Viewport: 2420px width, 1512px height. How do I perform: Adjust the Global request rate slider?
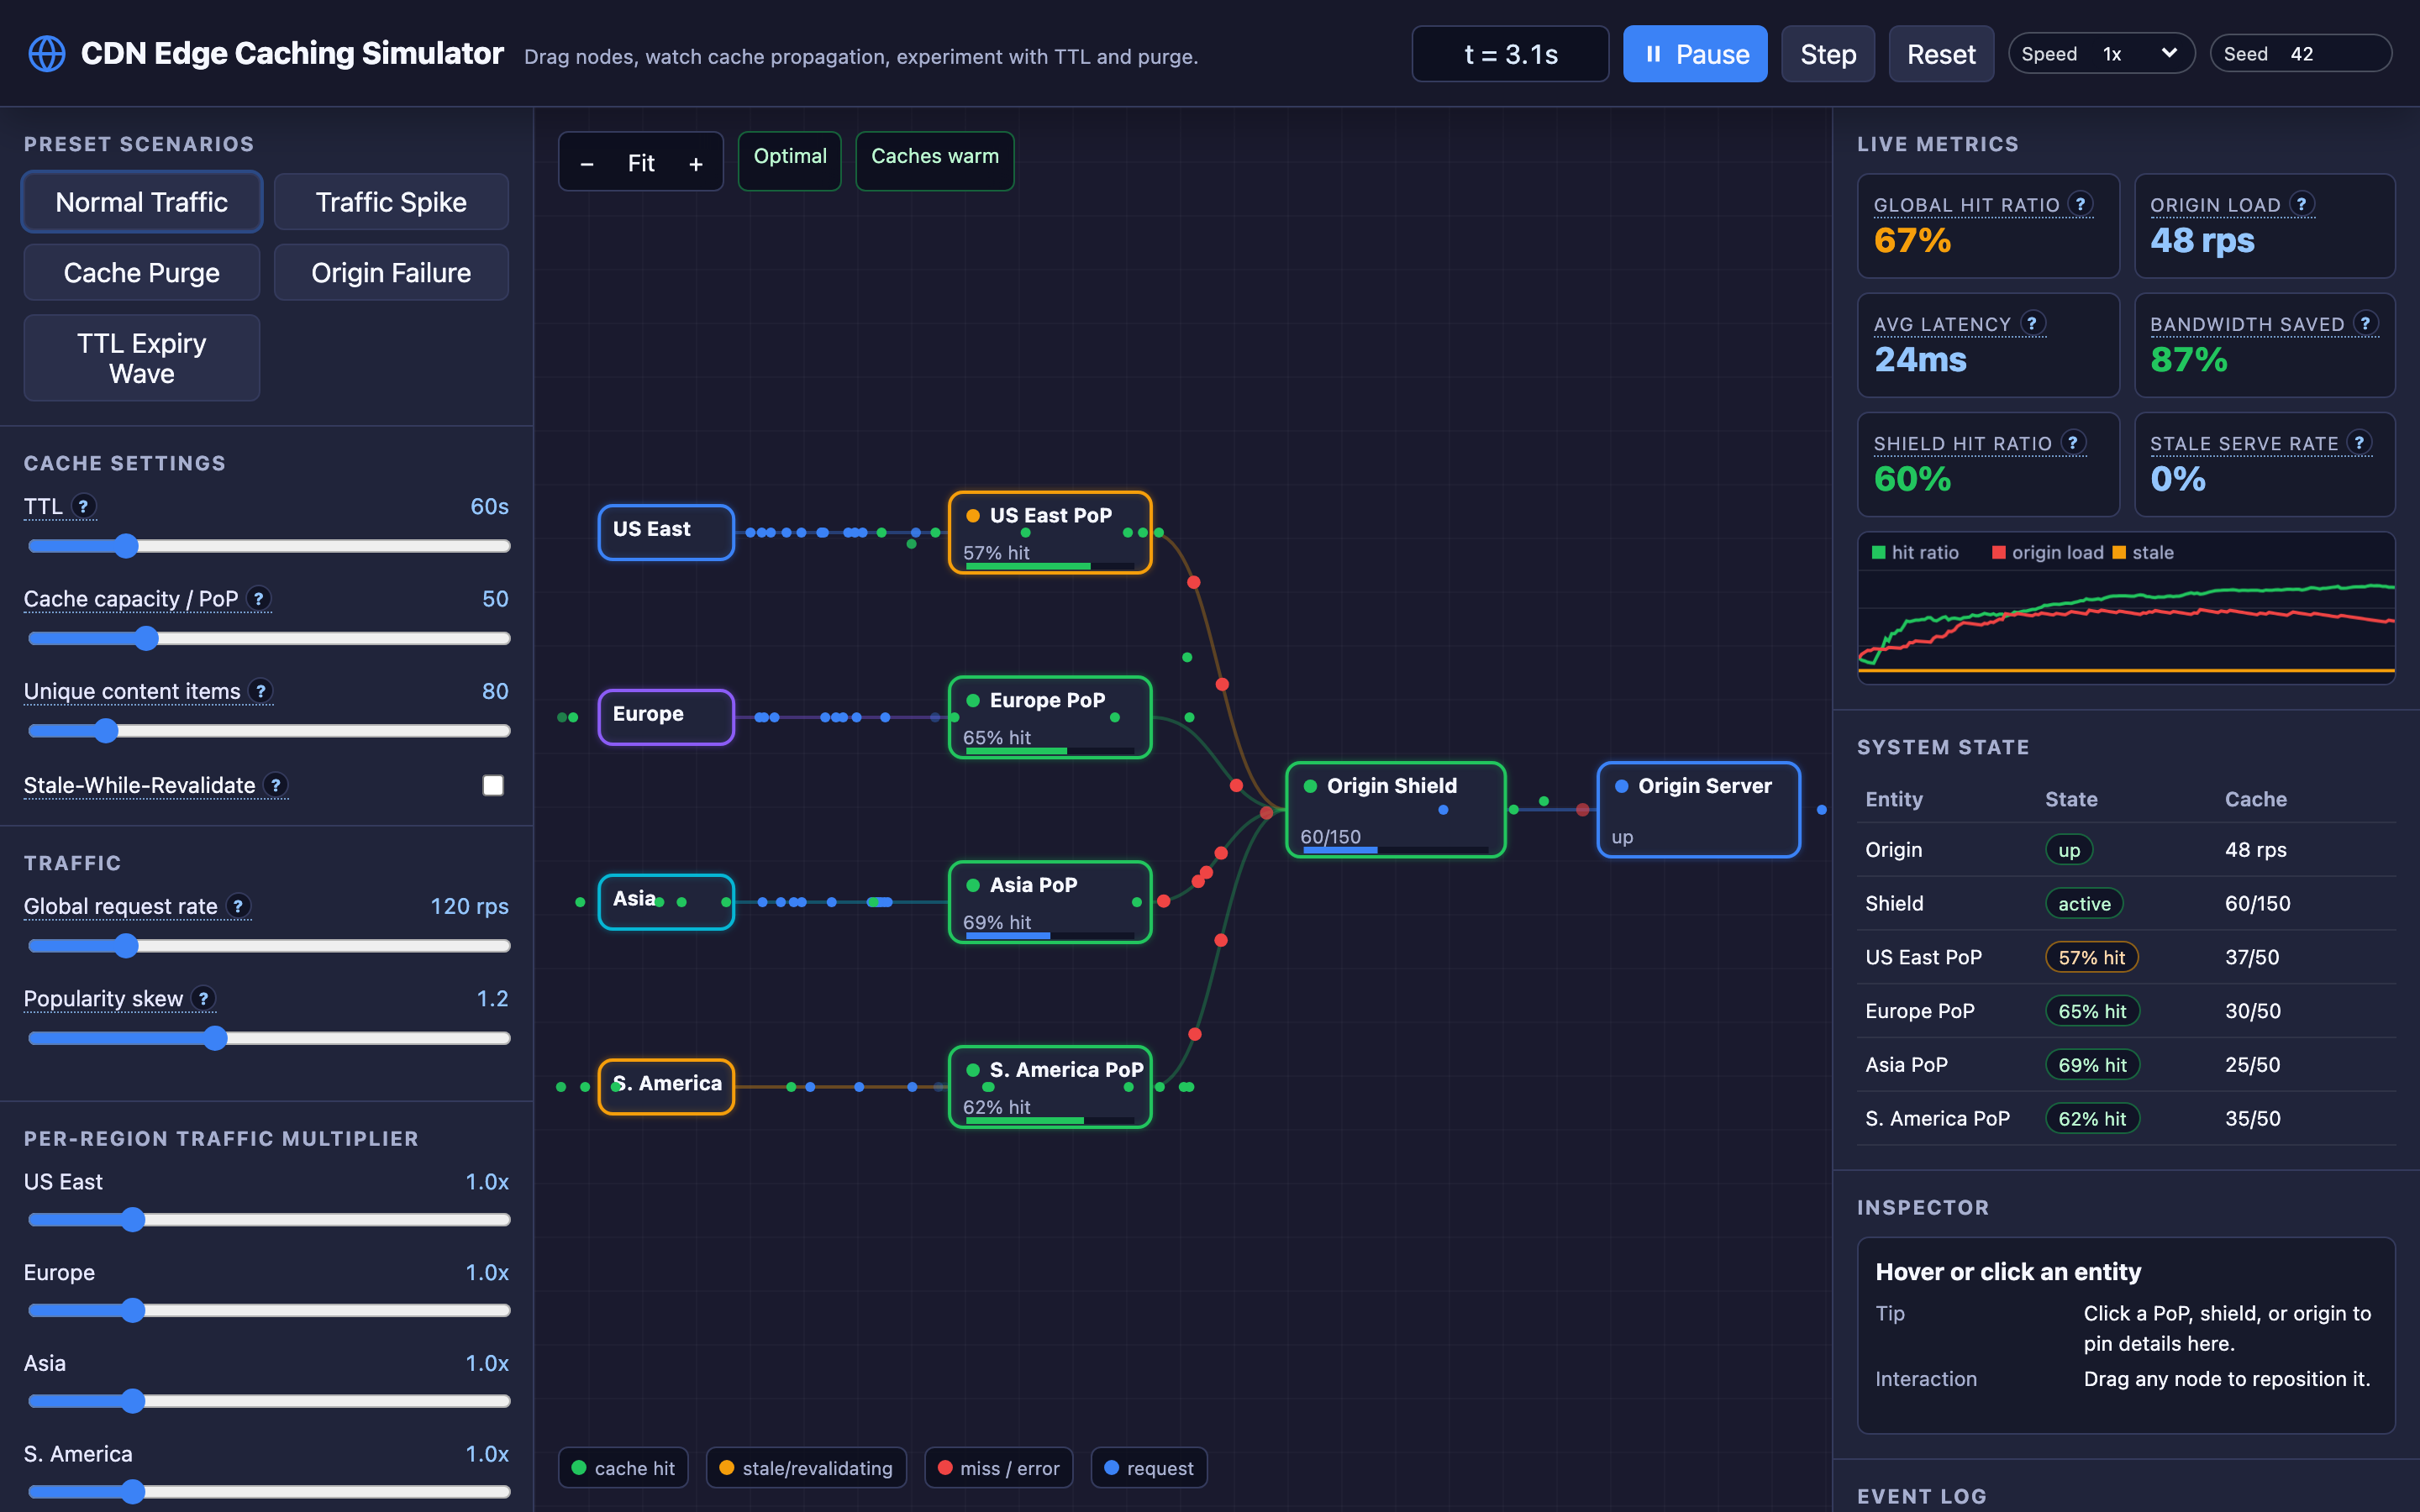(269, 946)
